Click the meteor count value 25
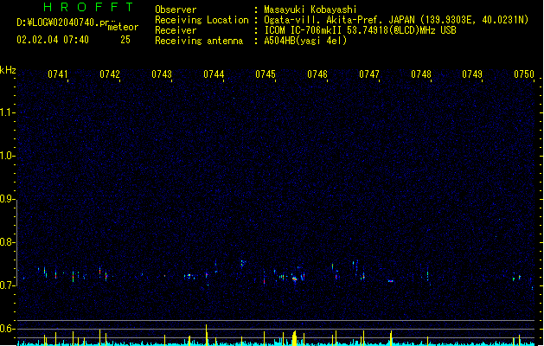This screenshot has width=544, height=346. [125, 40]
